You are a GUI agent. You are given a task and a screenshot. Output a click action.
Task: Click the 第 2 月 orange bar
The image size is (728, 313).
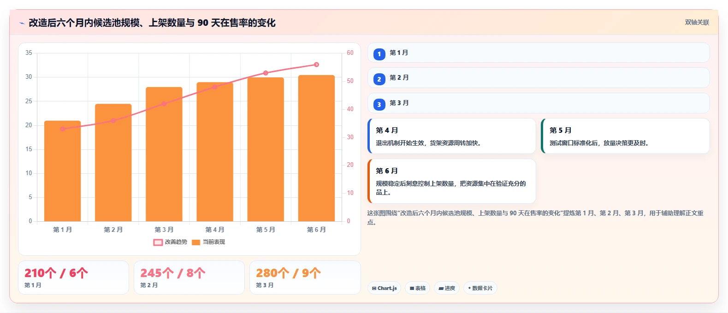coord(113,163)
